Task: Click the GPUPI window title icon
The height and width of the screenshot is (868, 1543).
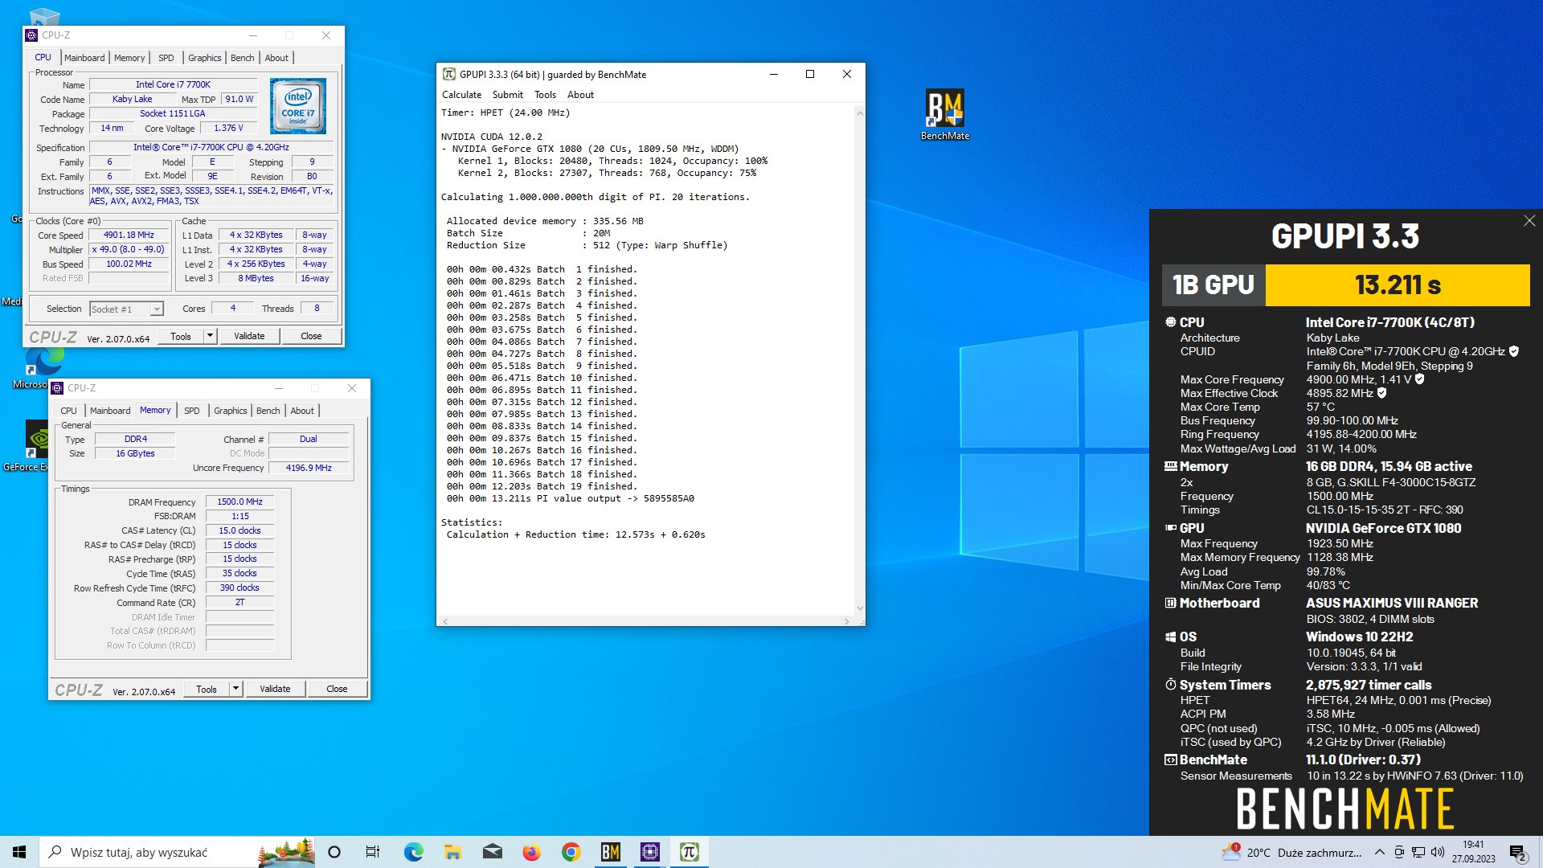Action: 449,74
